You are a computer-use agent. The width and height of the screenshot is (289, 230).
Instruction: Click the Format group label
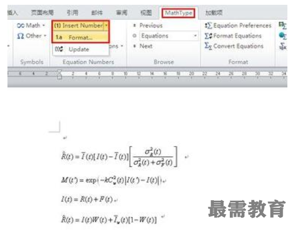238,62
